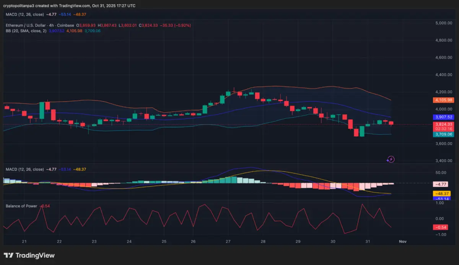Click the purple lightning event icon
The width and height of the screenshot is (459, 265).
point(391,159)
